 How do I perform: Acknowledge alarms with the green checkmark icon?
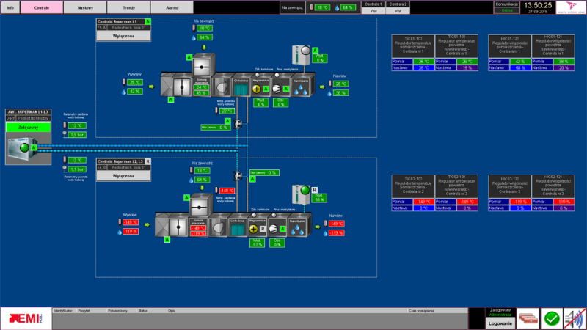pyautogui.click(x=551, y=318)
